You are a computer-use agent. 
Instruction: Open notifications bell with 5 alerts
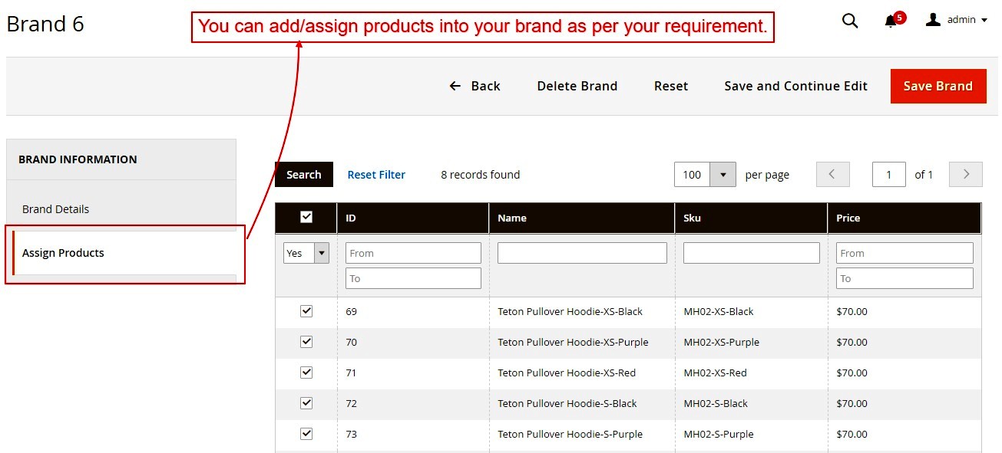click(x=891, y=21)
